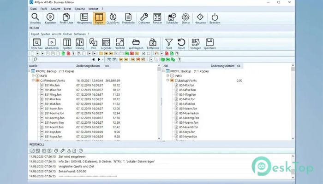
Task: Click the Ziel pane vertical scrollbar
Action: [293, 102]
